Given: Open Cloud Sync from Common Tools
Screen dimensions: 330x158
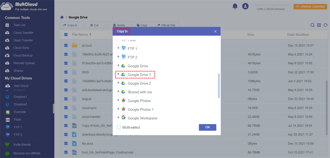Looking at the screenshot, I should pyautogui.click(x=21, y=48).
